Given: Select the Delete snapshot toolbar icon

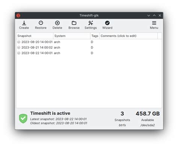Looking at the screenshot, I should click(57, 23).
